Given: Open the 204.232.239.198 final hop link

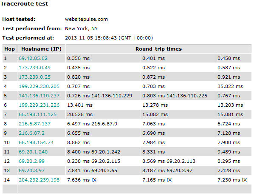Looking at the screenshot, I should [x=39, y=180].
